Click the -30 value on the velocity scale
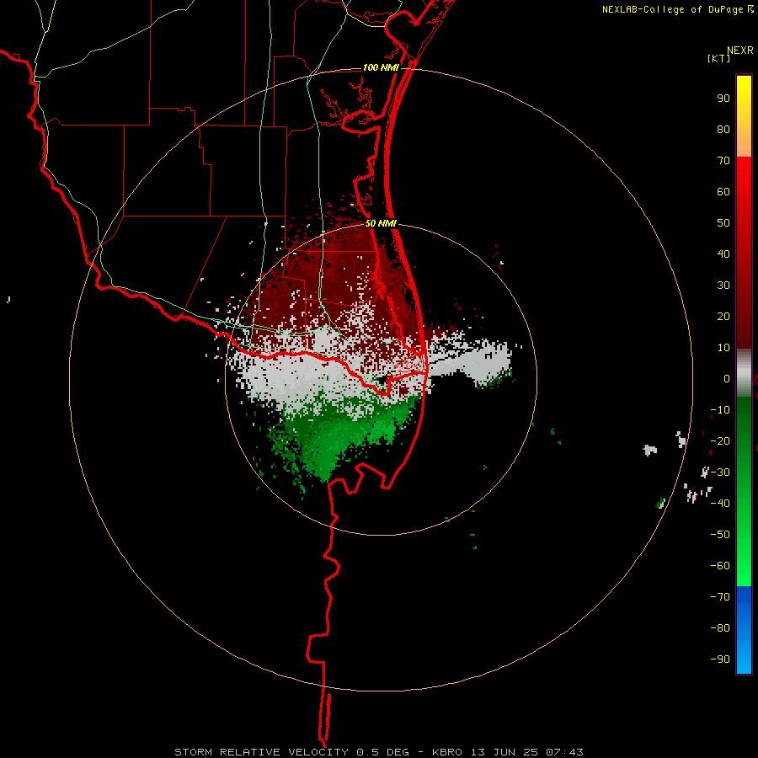This screenshot has width=758, height=758. pos(720,472)
